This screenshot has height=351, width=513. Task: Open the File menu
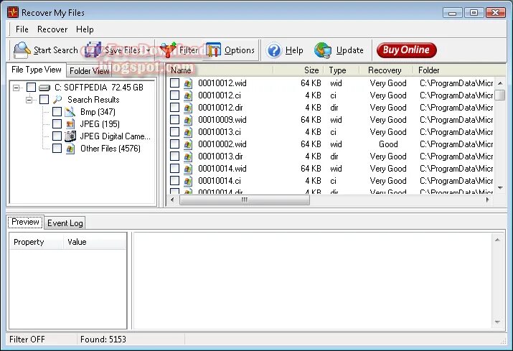click(22, 29)
